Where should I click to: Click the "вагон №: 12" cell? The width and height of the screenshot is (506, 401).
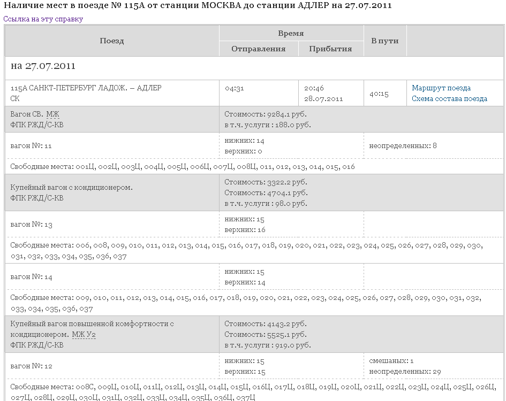point(31,366)
